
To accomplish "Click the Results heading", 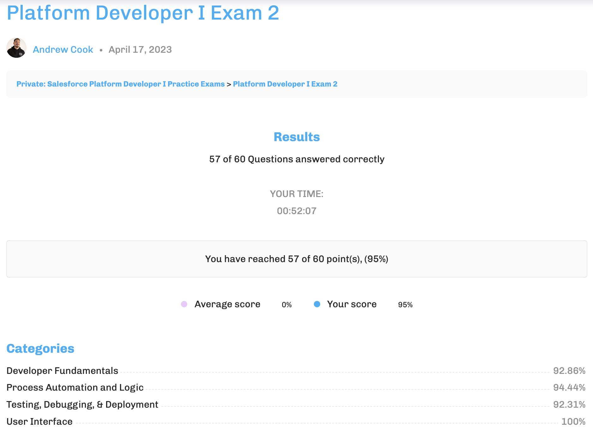I will pos(296,137).
